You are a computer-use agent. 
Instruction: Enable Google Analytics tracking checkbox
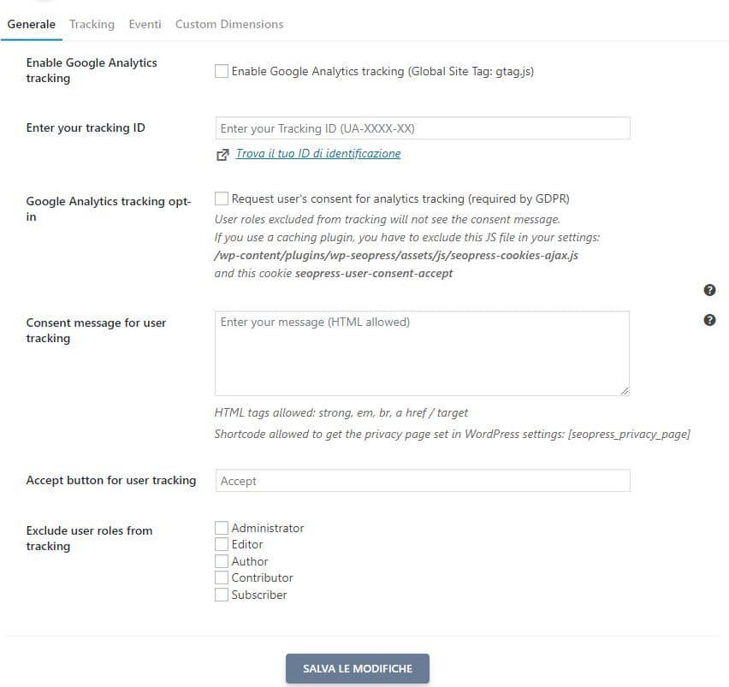(x=222, y=71)
